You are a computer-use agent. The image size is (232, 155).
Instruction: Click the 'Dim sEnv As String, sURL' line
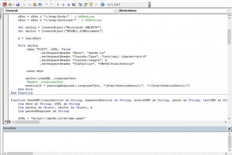tap(49, 104)
